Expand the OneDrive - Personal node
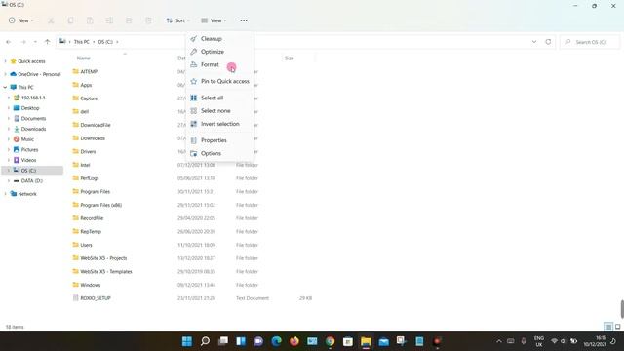Viewport: 624px width, 351px height. coord(5,74)
